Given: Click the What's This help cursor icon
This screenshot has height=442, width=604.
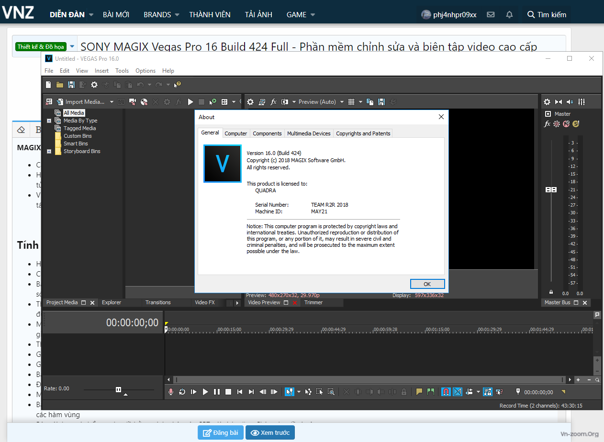Looking at the screenshot, I should point(178,85).
